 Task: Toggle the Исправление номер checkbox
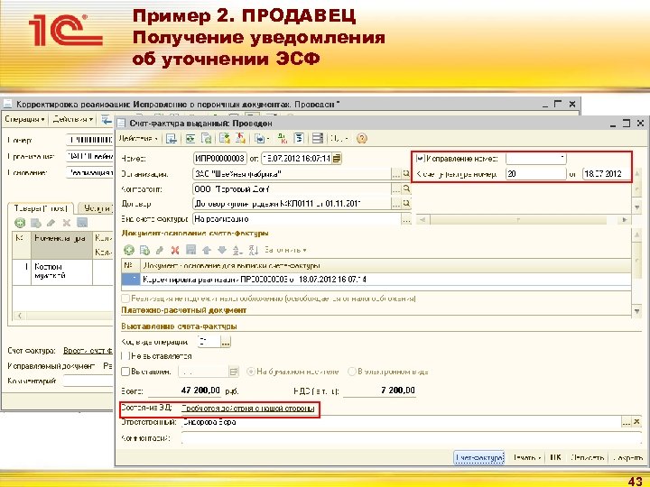click(x=421, y=158)
